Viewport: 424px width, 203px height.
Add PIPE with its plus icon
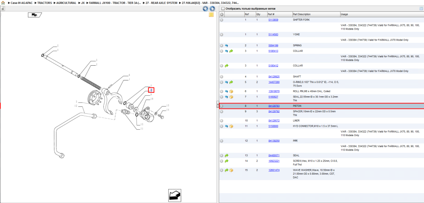click(221, 141)
